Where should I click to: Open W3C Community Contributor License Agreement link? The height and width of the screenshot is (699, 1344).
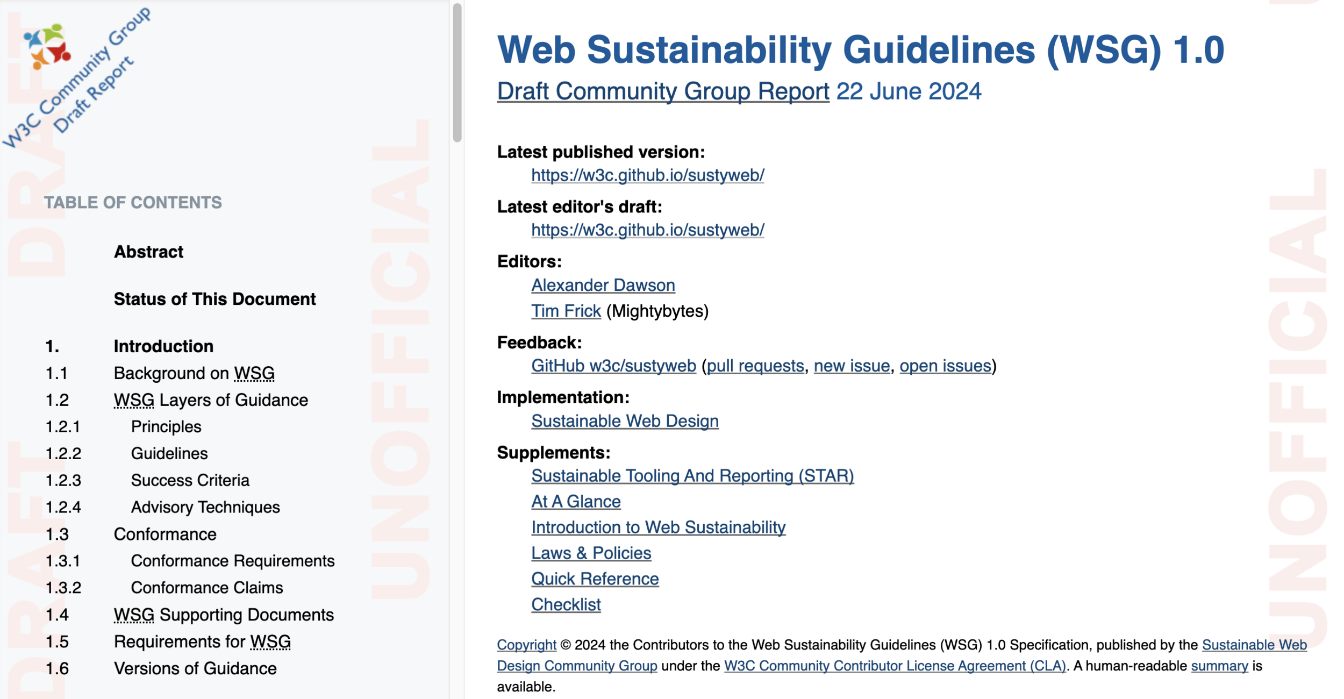click(x=894, y=666)
